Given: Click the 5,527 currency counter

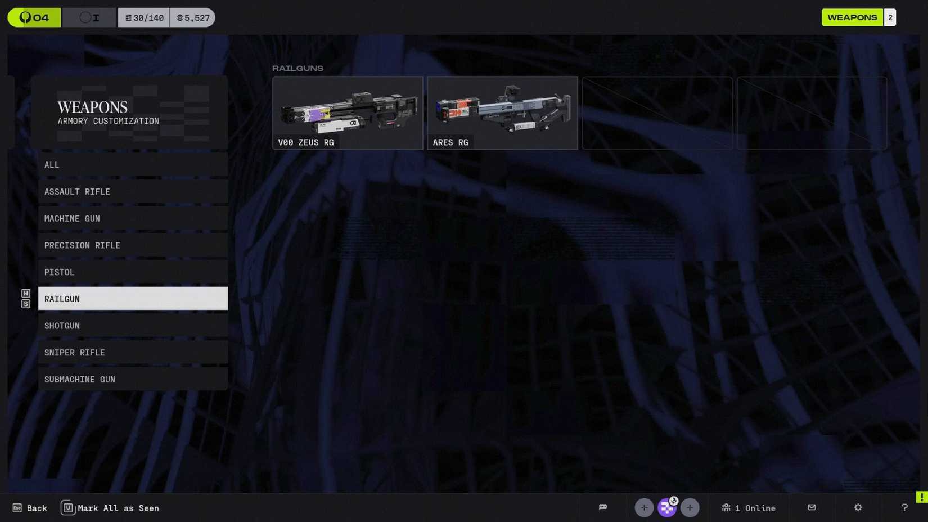Looking at the screenshot, I should (x=193, y=18).
